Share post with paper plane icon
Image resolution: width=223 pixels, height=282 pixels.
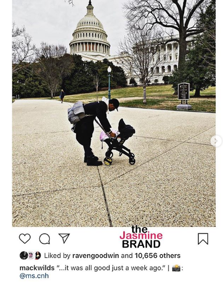point(64,238)
